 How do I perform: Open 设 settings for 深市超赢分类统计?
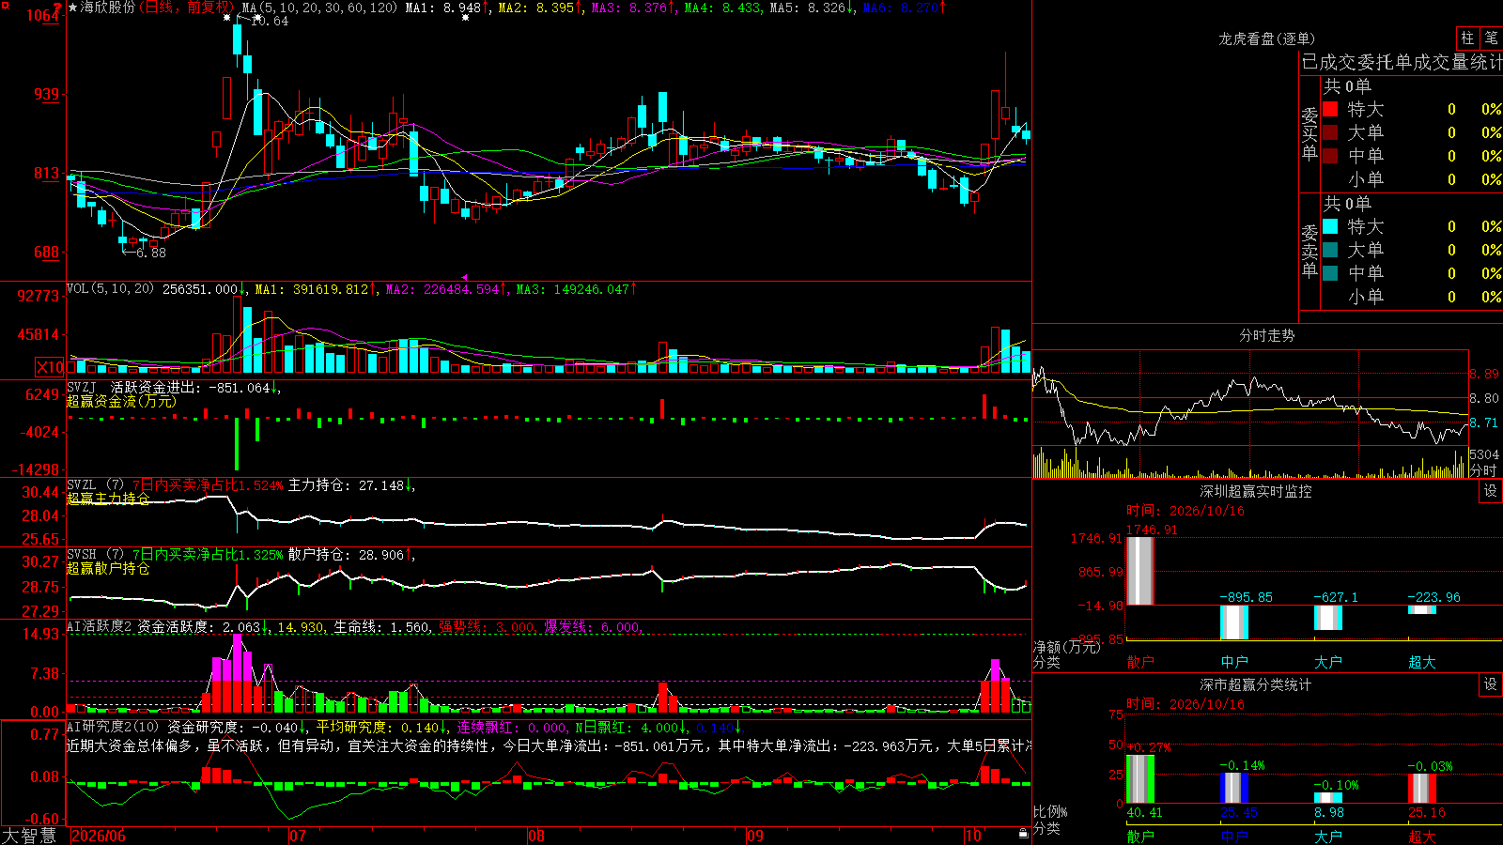coord(1491,684)
